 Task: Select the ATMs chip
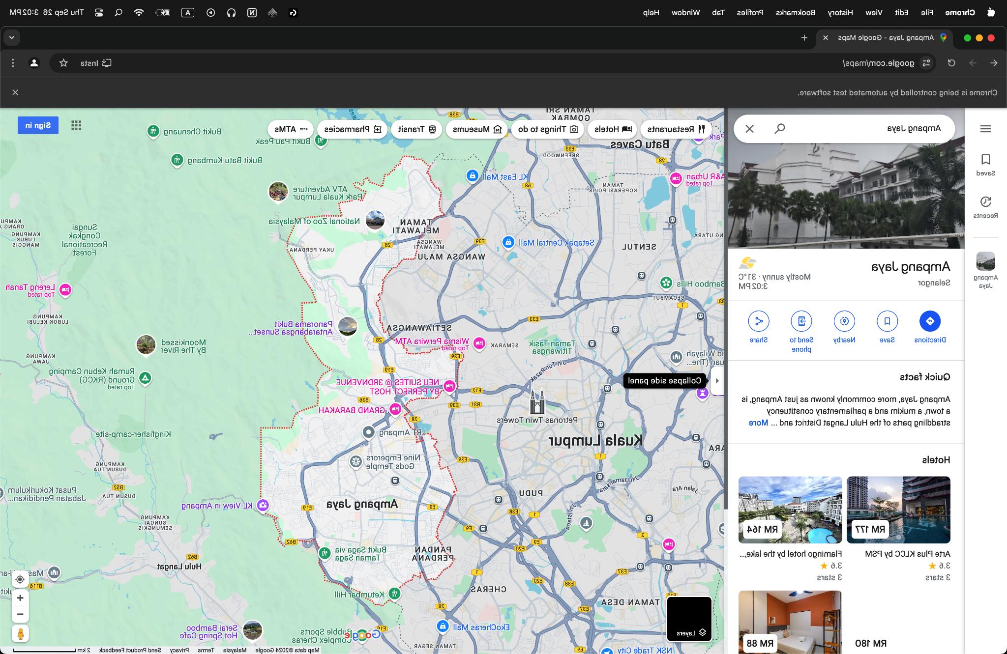point(291,129)
